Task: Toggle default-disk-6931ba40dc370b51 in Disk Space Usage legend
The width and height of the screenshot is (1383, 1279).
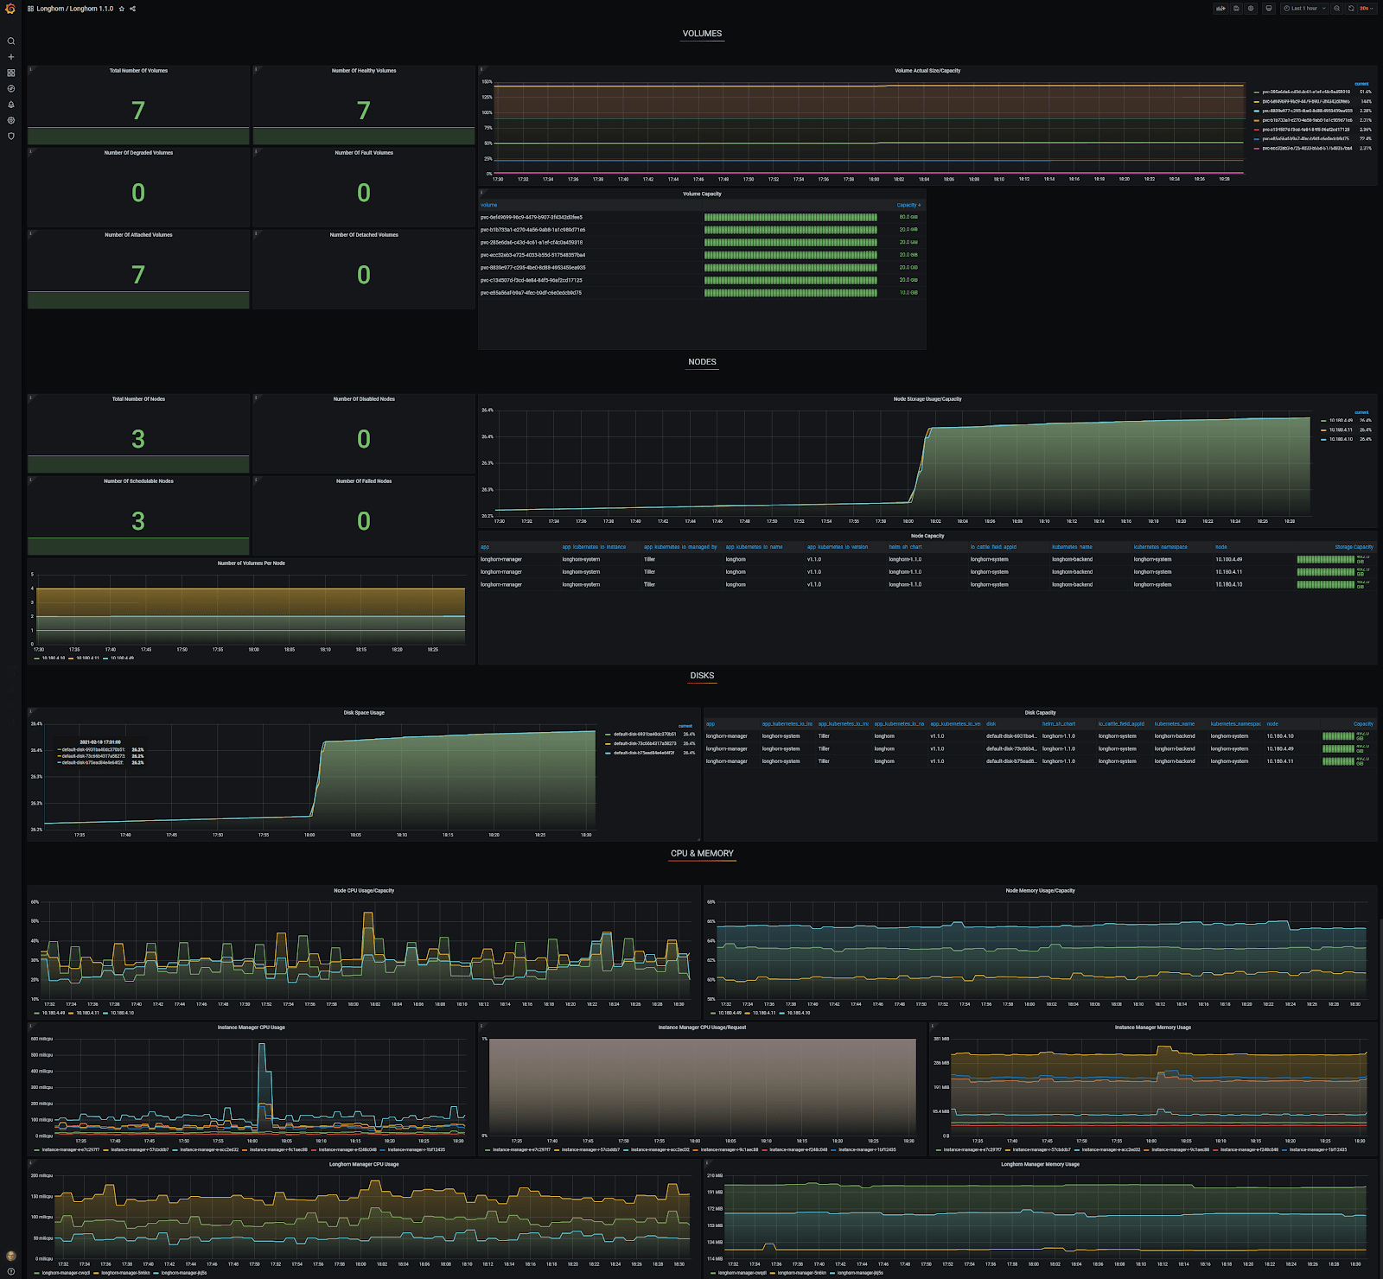Action: [647, 733]
